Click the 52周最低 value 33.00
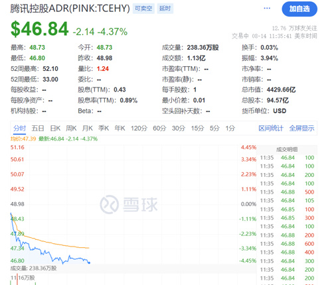 pos(50,80)
